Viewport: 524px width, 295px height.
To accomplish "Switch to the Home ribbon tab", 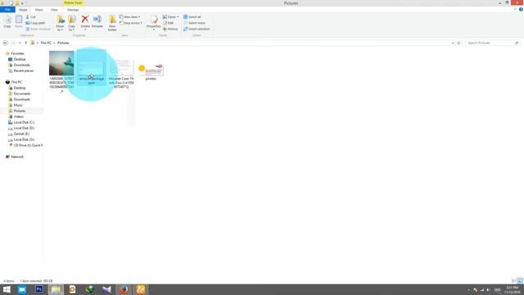I will pos(23,10).
